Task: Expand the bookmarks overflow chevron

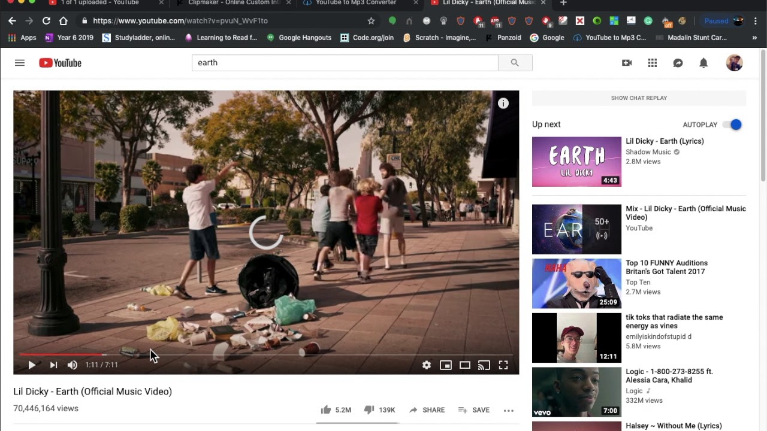Action: pyautogui.click(x=754, y=38)
